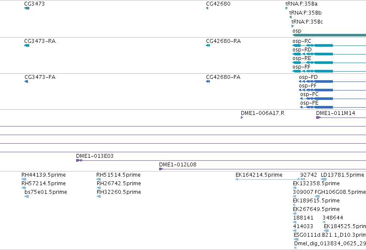This screenshot has height=250, width=366.
Task: Select the FGH106G08.5prime EST label
Action: tap(340, 192)
